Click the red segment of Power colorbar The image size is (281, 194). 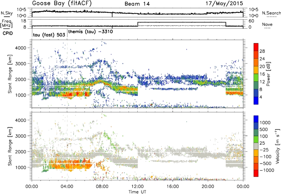pos(256,47)
